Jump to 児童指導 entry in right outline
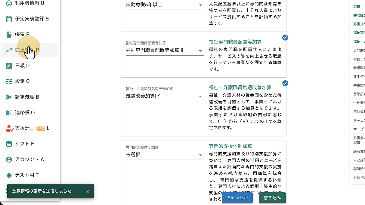The image size is (365, 205). point(358,24)
